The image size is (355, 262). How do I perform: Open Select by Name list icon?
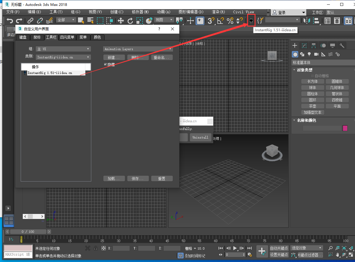click(x=90, y=21)
